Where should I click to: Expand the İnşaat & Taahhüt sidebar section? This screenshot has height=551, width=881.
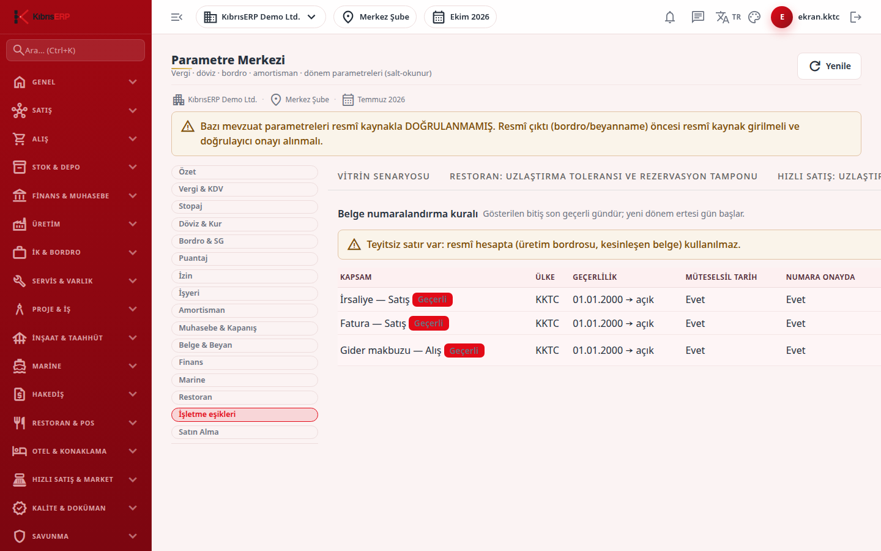tap(76, 338)
